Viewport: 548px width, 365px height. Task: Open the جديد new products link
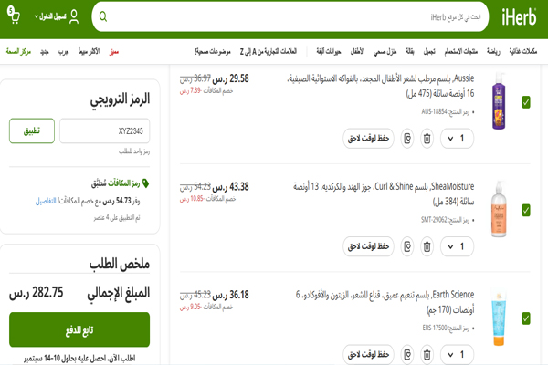45,52
